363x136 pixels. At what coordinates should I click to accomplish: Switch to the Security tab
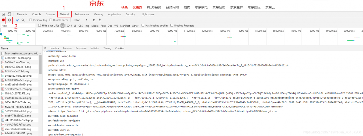(130, 14)
